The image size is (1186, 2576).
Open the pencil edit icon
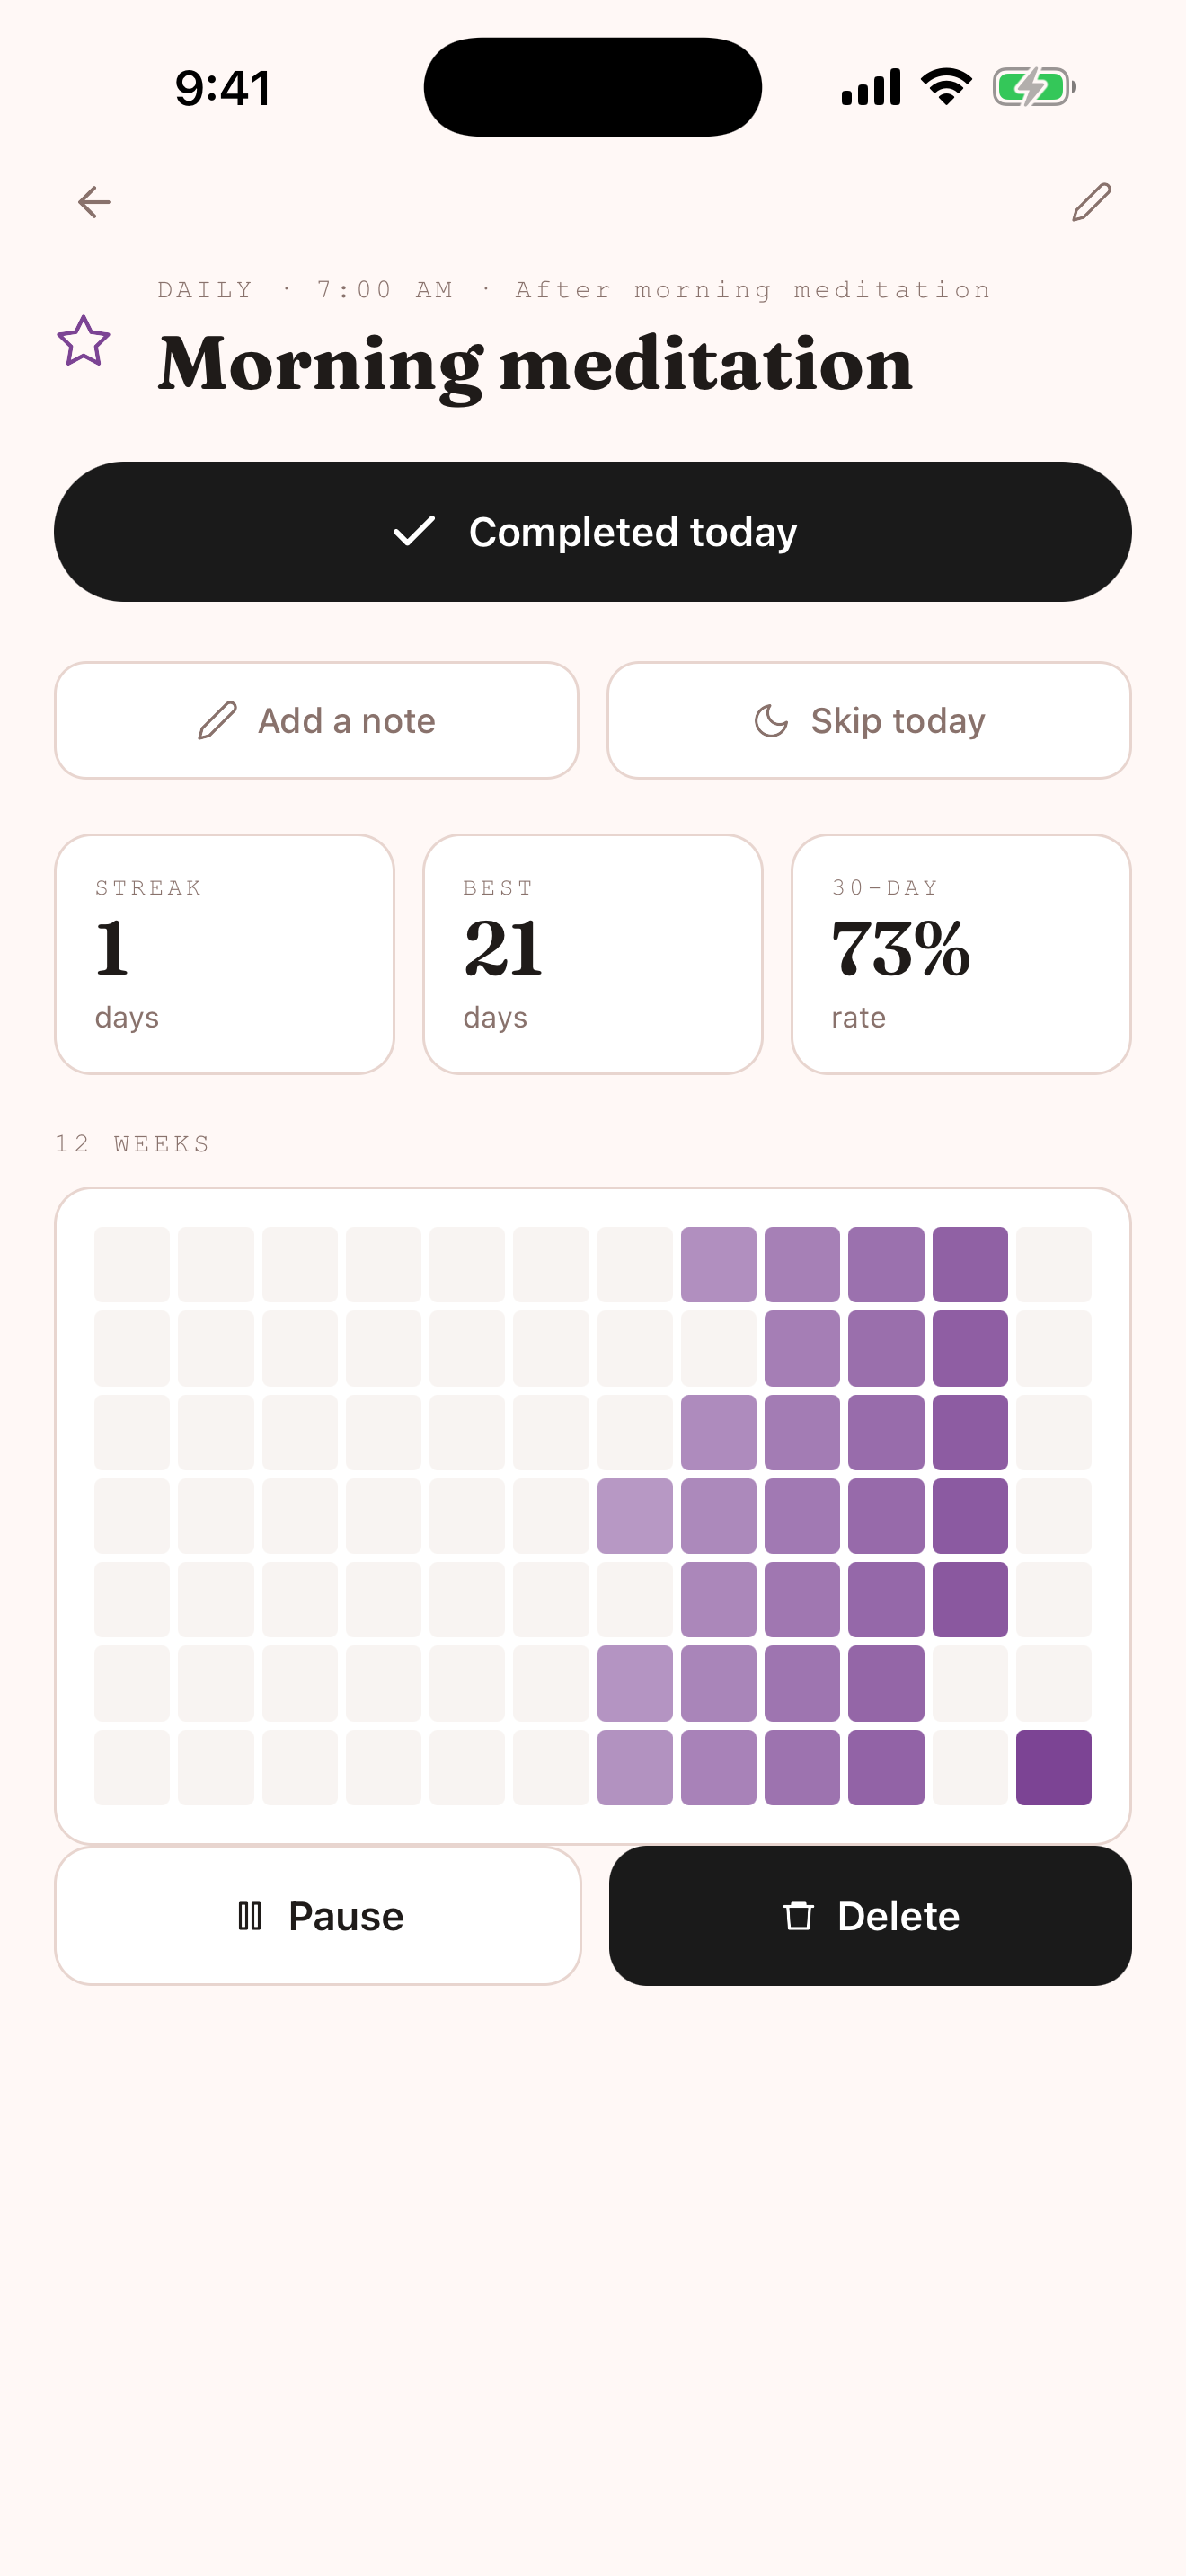pos(1091,202)
